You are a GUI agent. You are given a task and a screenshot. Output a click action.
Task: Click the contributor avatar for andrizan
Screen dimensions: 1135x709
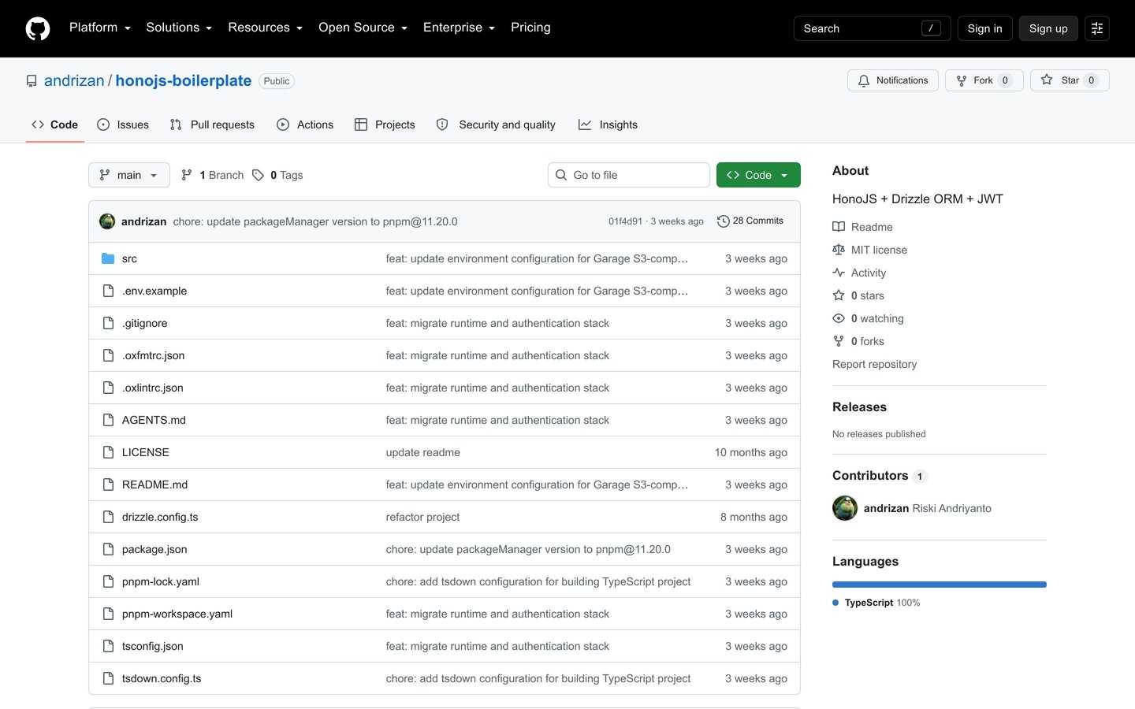pyautogui.click(x=845, y=508)
